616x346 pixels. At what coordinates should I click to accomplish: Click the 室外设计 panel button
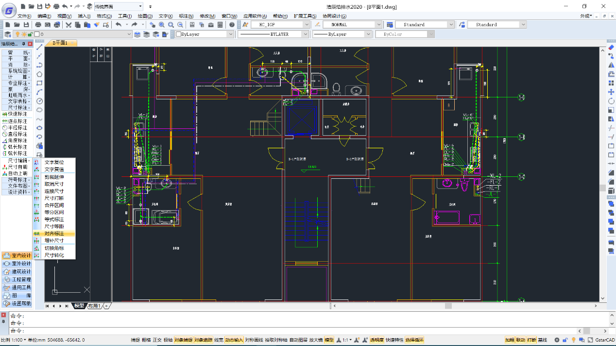coord(17,264)
